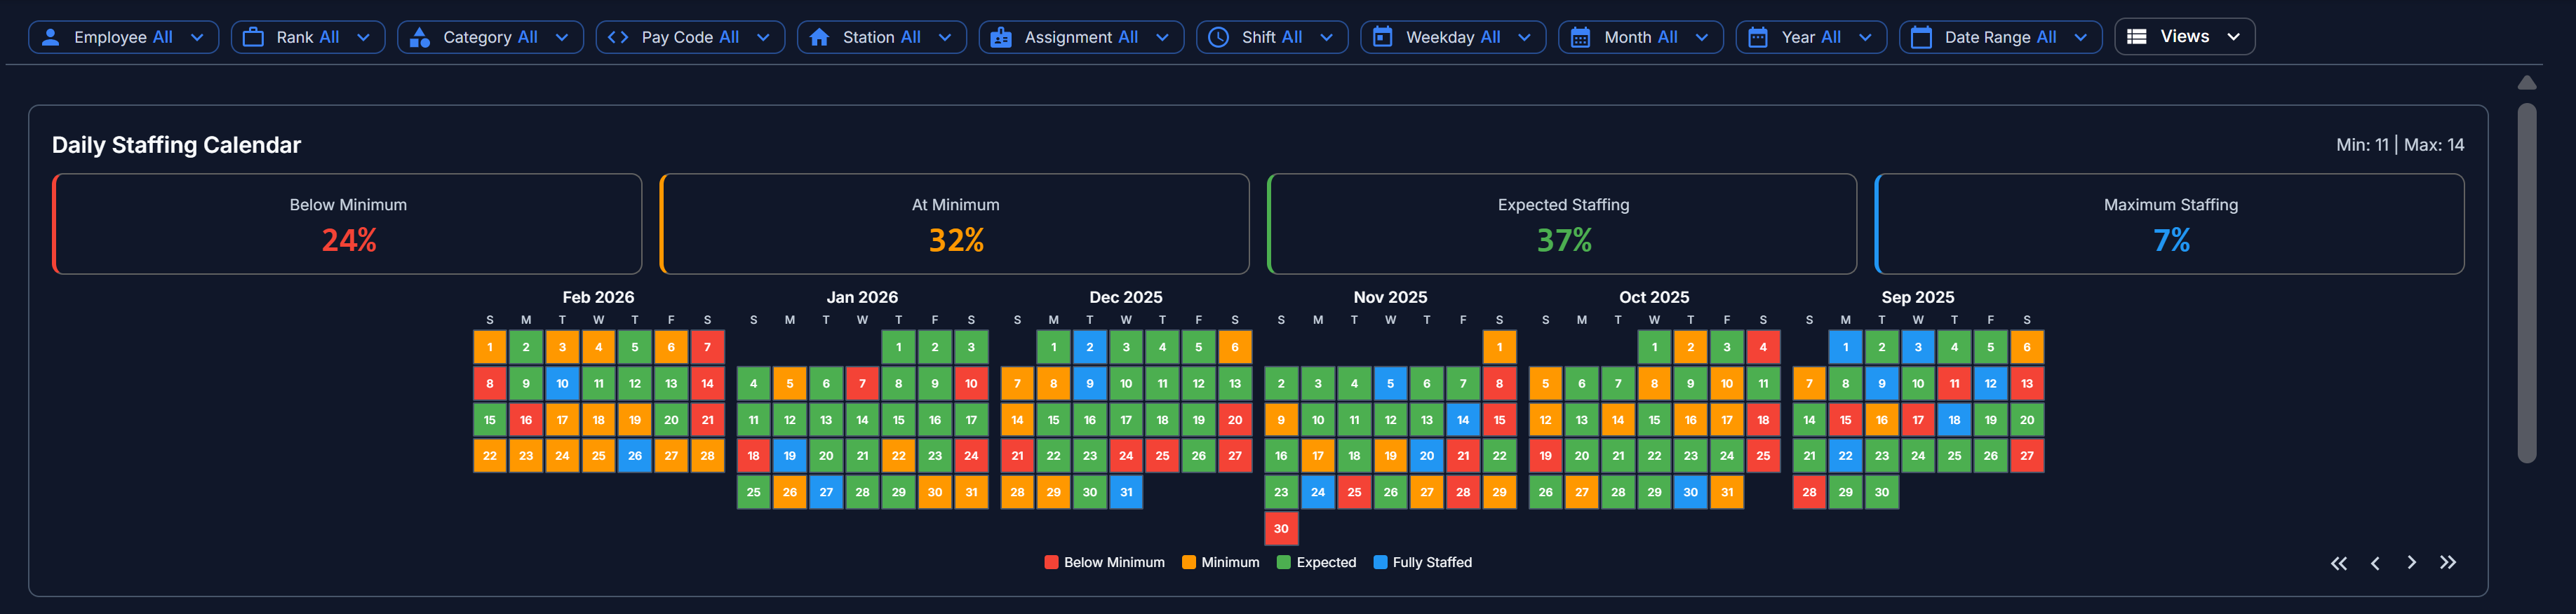The image size is (2576, 614).
Task: Toggle Below Minimum legend item
Action: point(1104,562)
